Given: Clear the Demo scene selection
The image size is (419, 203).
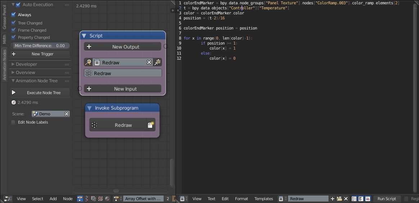Looking at the screenshot, I should coord(67,114).
